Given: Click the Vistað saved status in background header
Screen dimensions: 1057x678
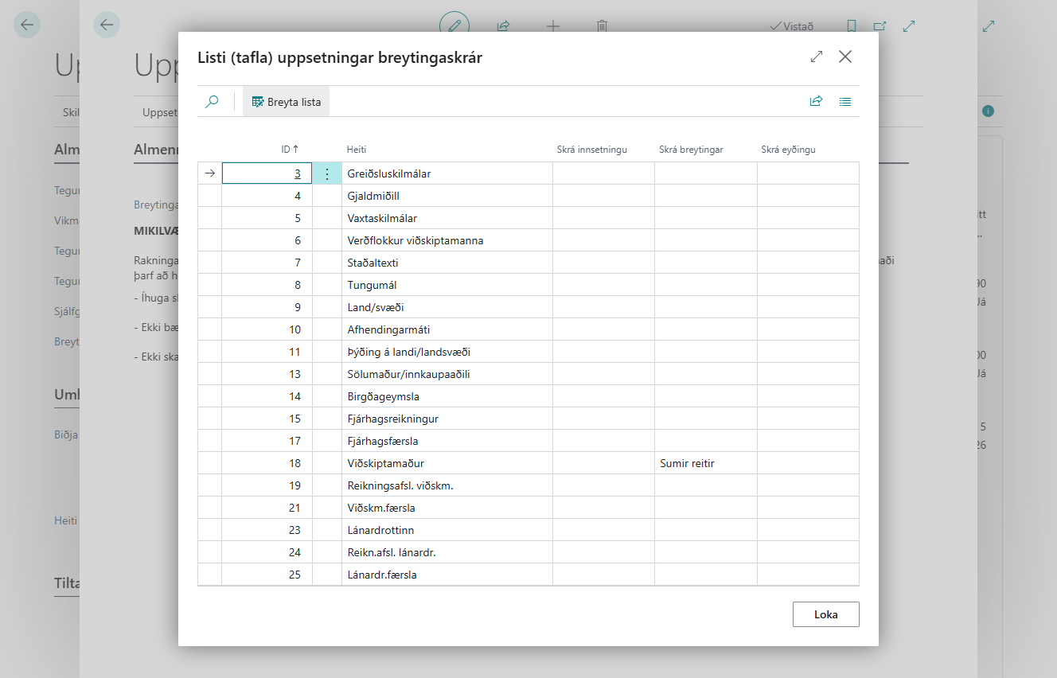Looking at the screenshot, I should tap(792, 25).
